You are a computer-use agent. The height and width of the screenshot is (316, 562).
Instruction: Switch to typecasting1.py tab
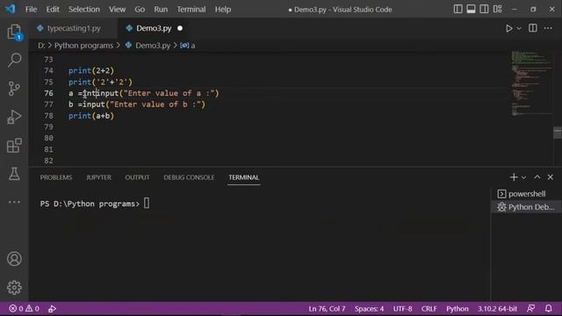tap(74, 28)
